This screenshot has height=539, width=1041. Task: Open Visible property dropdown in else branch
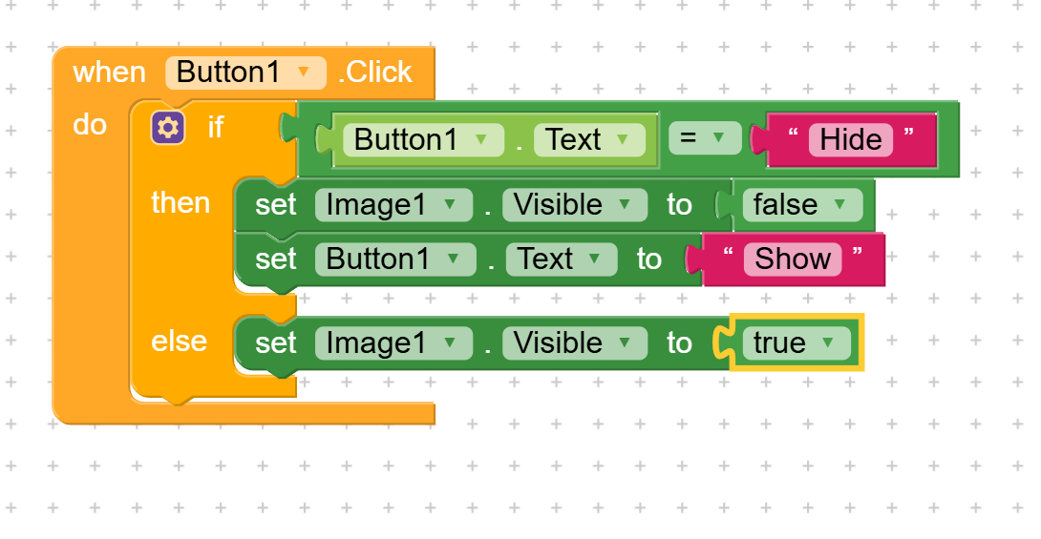(572, 342)
